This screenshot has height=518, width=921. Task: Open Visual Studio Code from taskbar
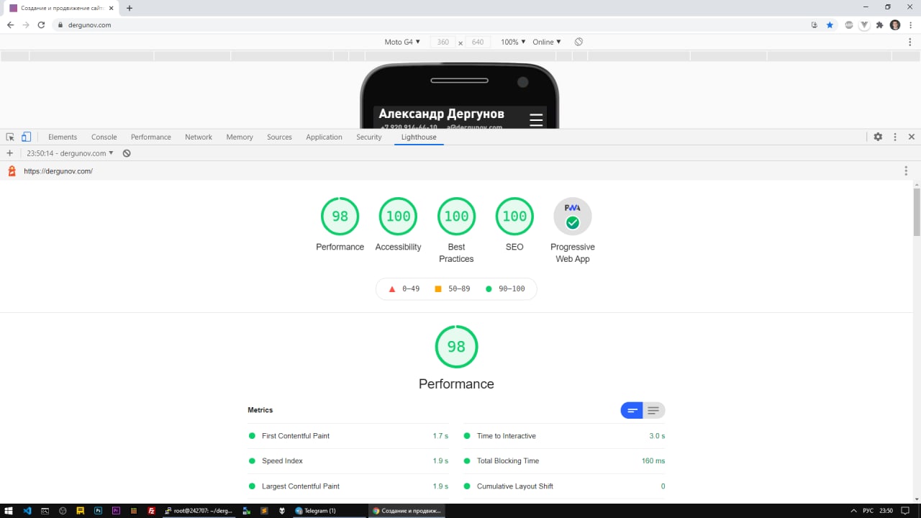27,511
